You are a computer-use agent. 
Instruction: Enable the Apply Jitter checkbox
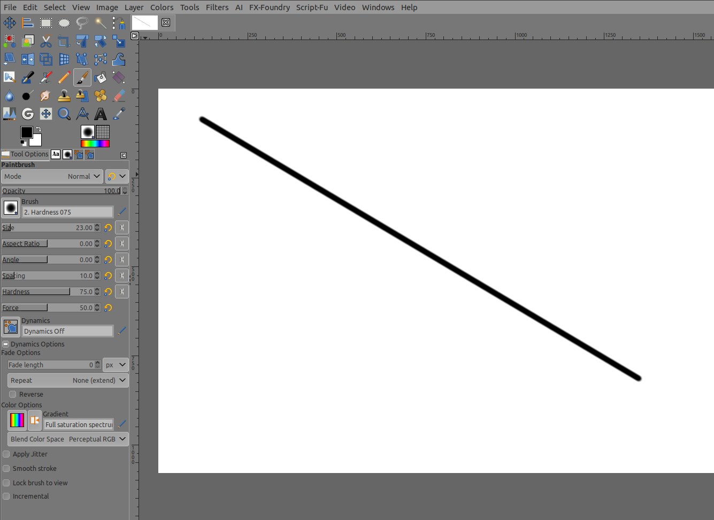(6, 454)
